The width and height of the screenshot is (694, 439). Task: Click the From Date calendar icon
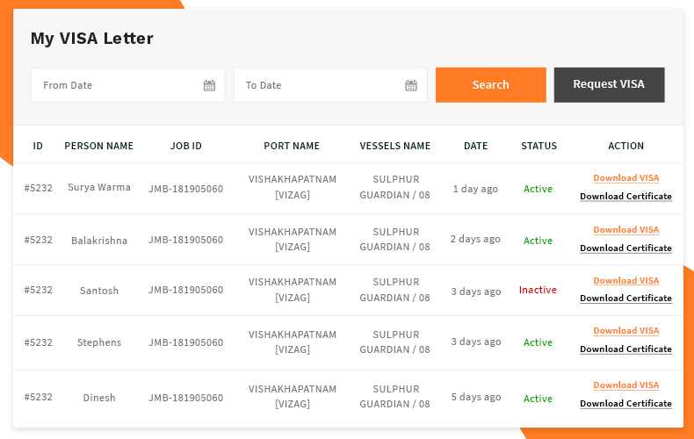(209, 85)
